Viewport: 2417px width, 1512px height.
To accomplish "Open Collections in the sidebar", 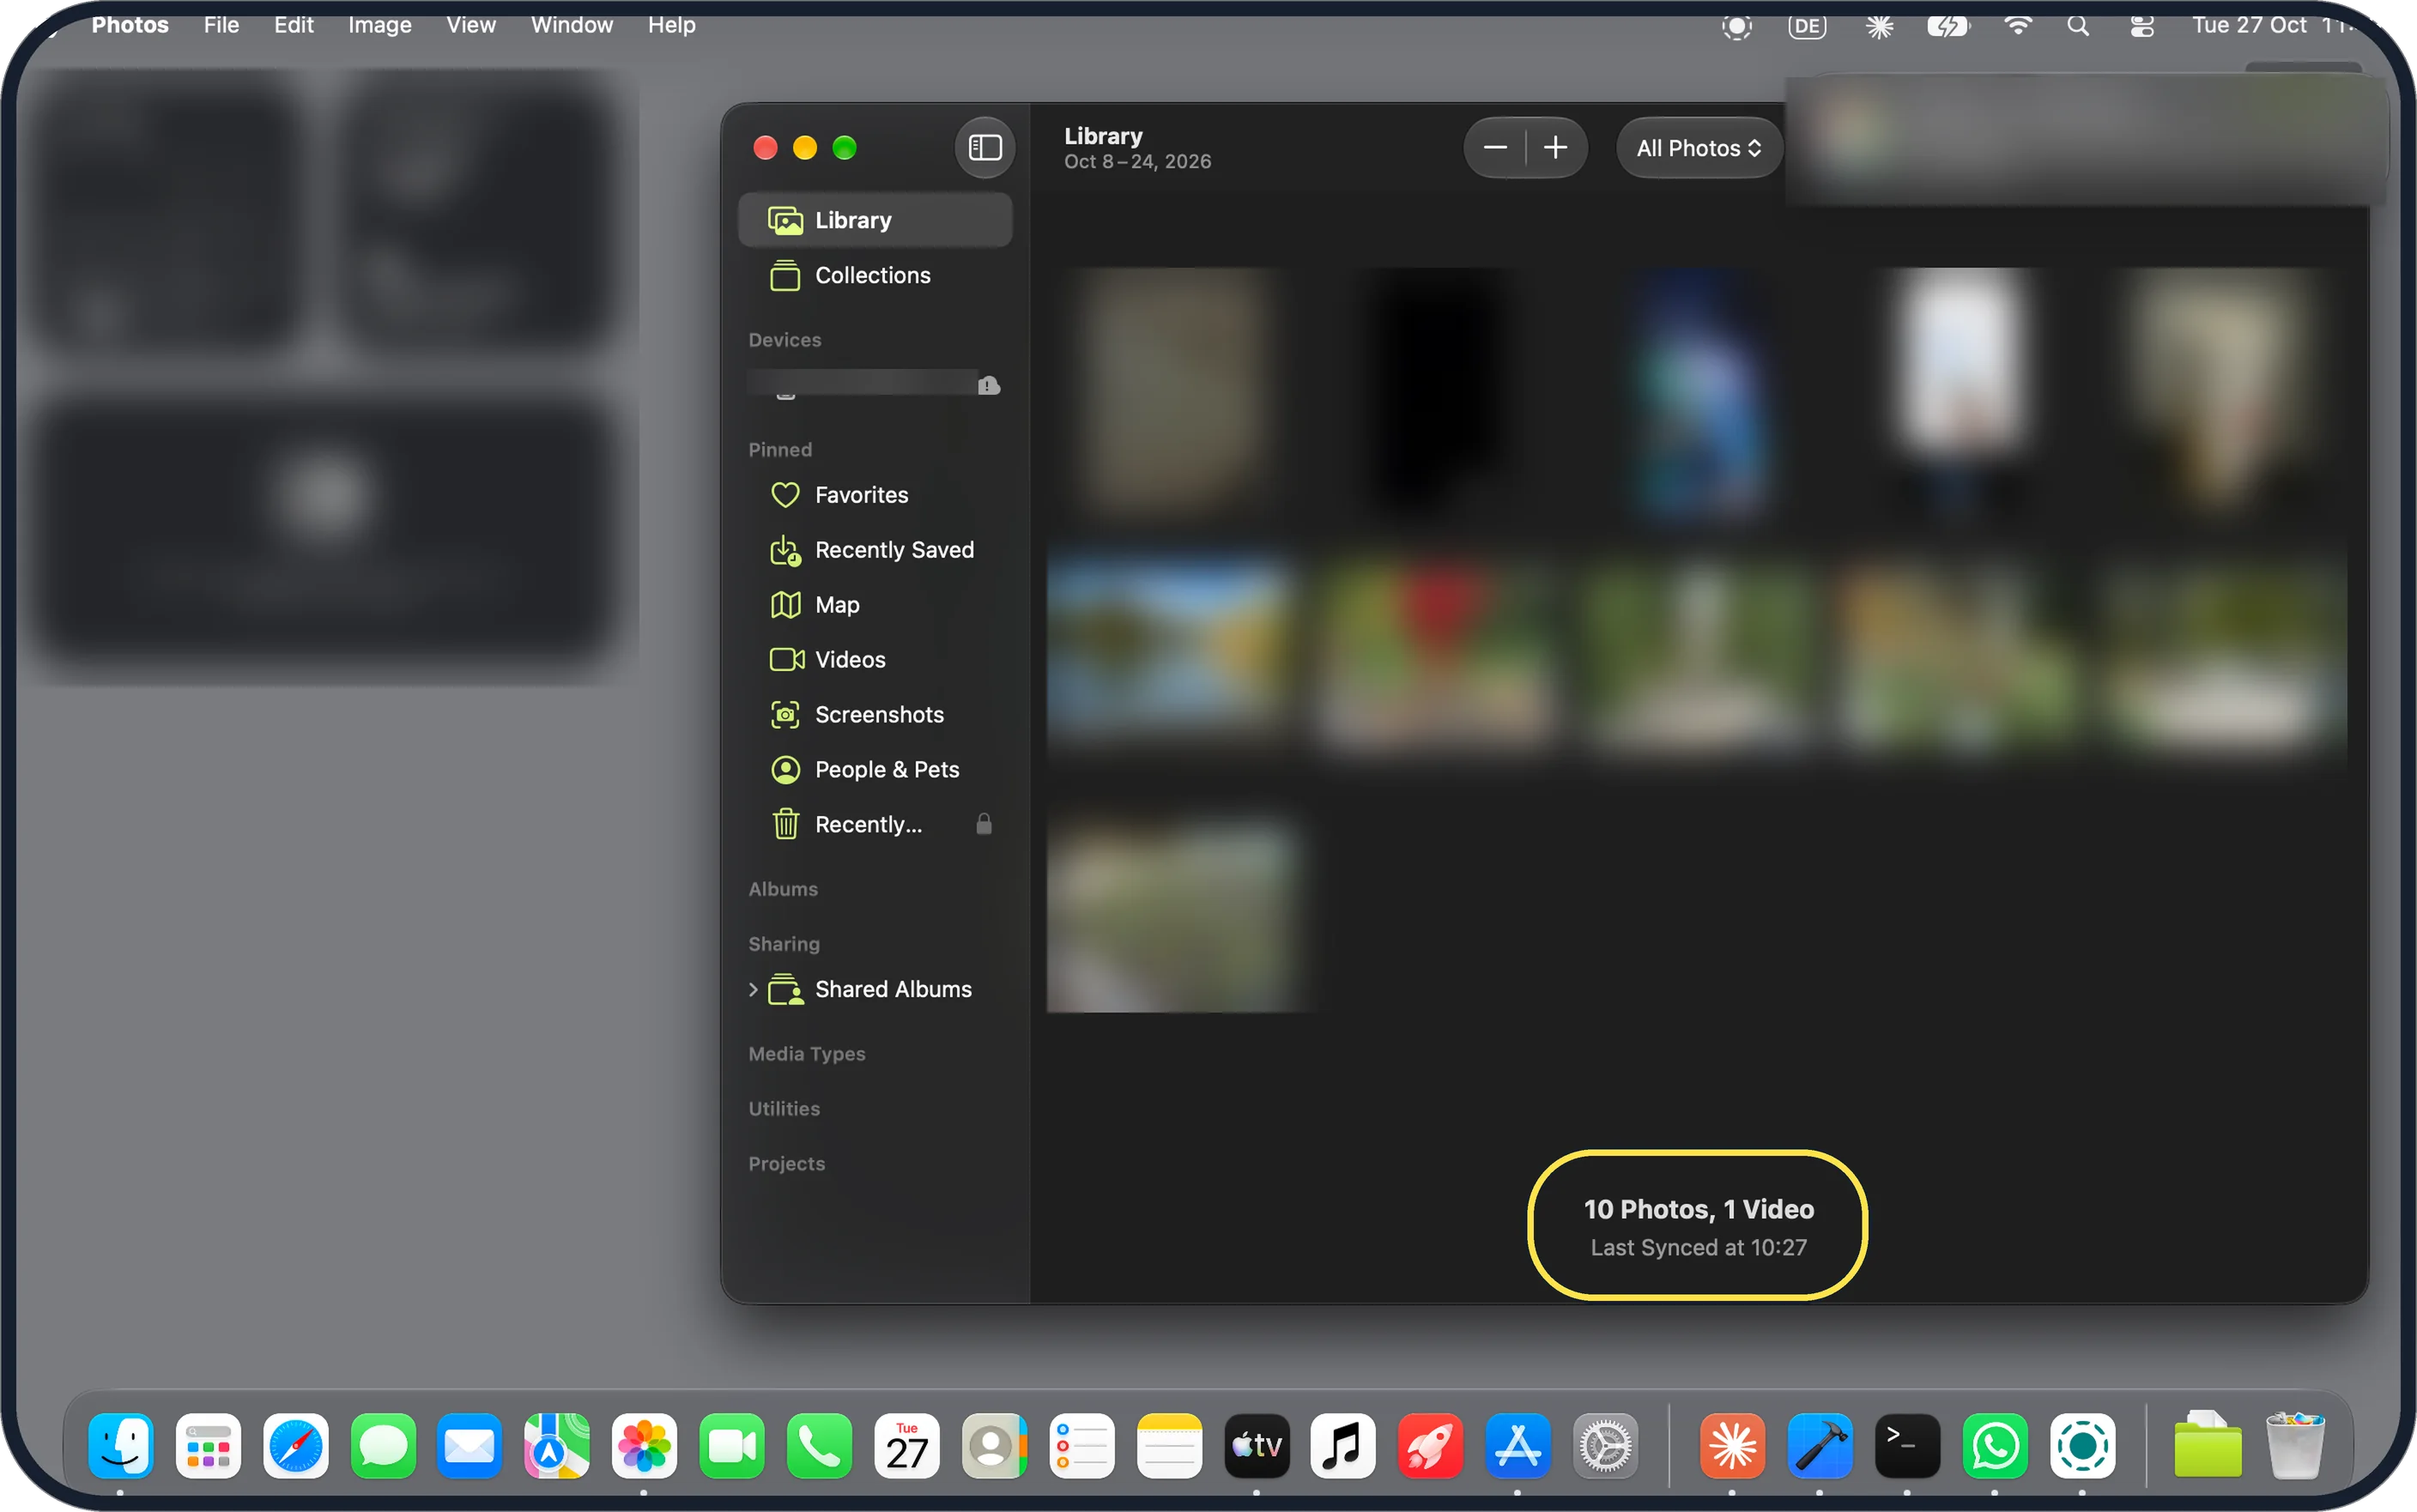I will (875, 275).
